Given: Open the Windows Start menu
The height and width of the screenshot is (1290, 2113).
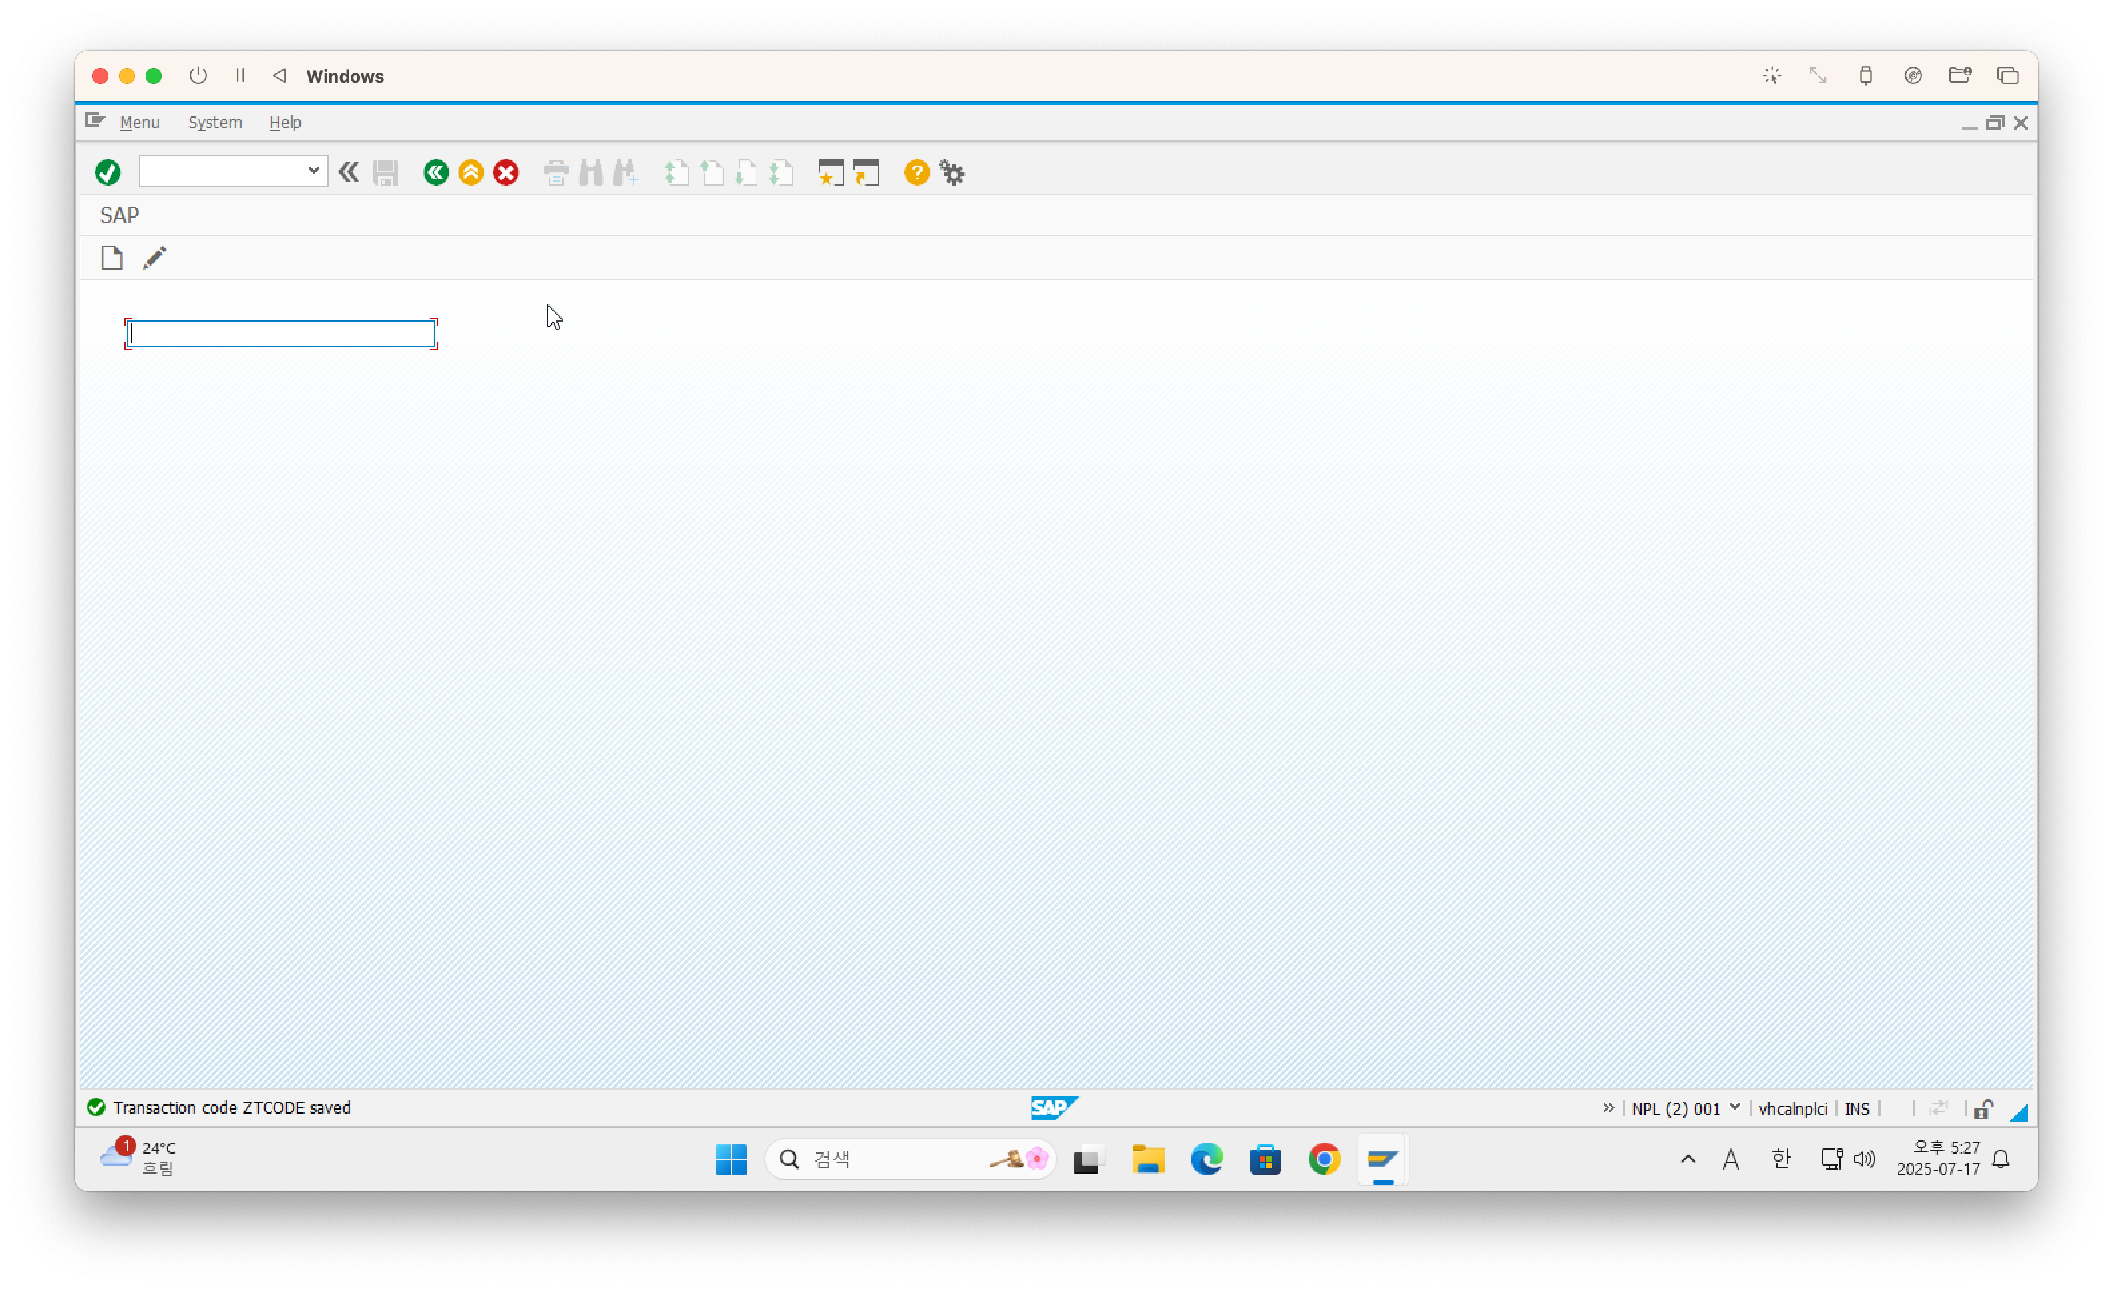Looking at the screenshot, I should [x=731, y=1159].
